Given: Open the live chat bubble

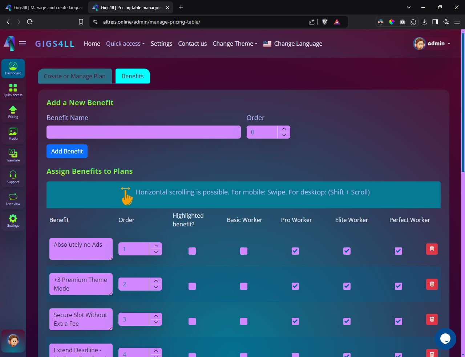Looking at the screenshot, I should [445, 338].
